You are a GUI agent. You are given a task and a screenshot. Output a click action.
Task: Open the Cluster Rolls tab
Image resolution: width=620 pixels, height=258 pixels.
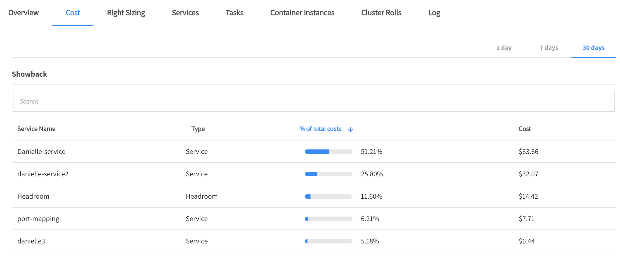coord(381,13)
